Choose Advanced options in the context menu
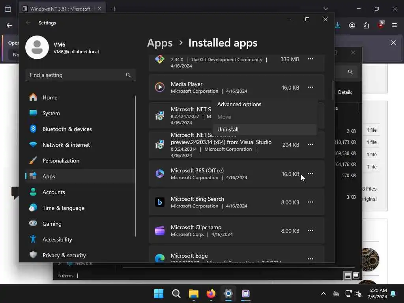Image resolution: width=404 pixels, height=303 pixels. [x=265, y=104]
